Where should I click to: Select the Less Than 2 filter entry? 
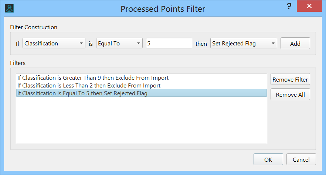point(89,86)
